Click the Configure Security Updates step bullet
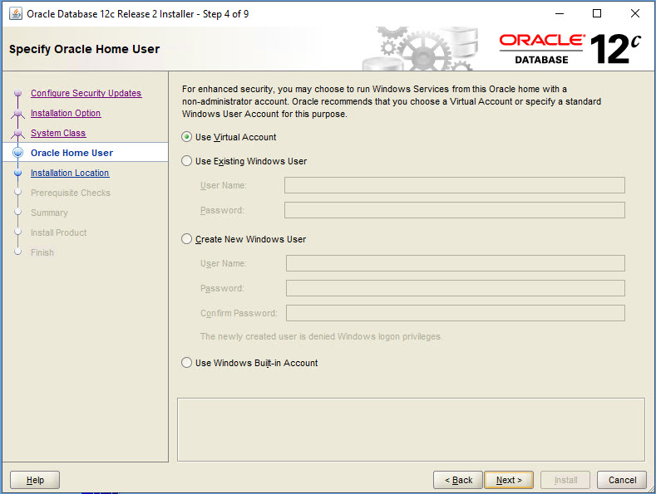 click(18, 93)
